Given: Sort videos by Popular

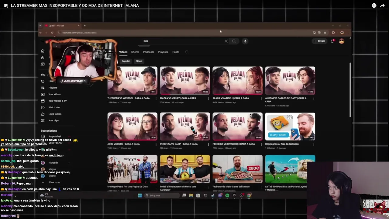Looking at the screenshot, I should coord(126,61).
